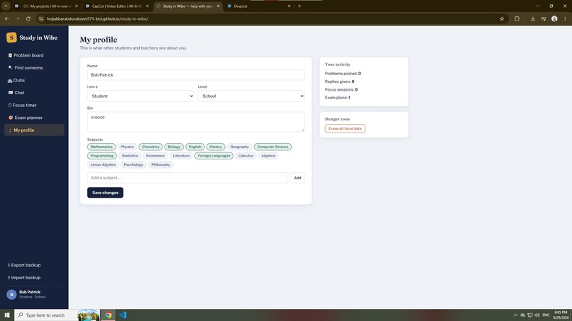Open the media controls icon in toolbar
The image size is (572, 321).
click(544, 18)
